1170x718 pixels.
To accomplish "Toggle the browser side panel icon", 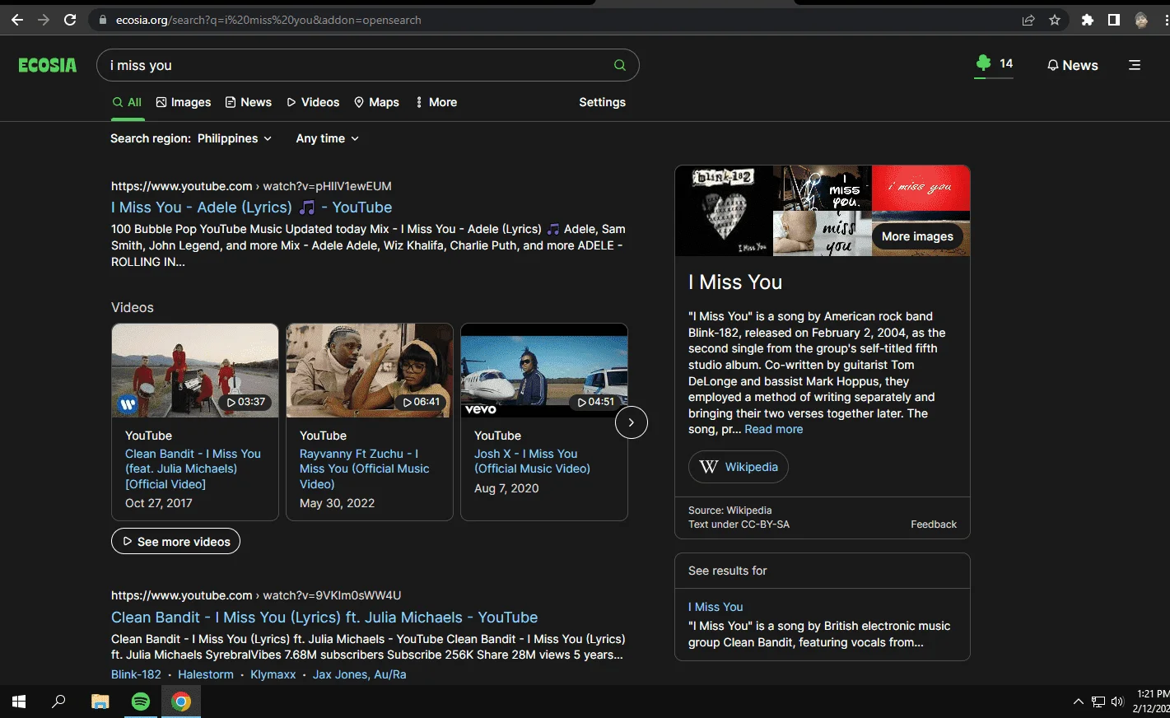I will (x=1114, y=20).
